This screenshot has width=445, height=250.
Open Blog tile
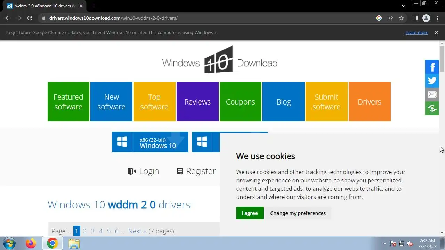283,102
